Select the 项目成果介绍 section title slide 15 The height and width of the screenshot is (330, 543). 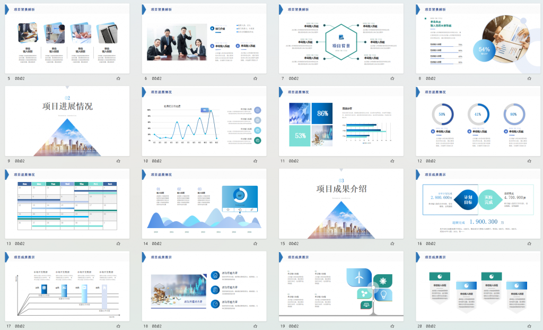tap(341, 204)
